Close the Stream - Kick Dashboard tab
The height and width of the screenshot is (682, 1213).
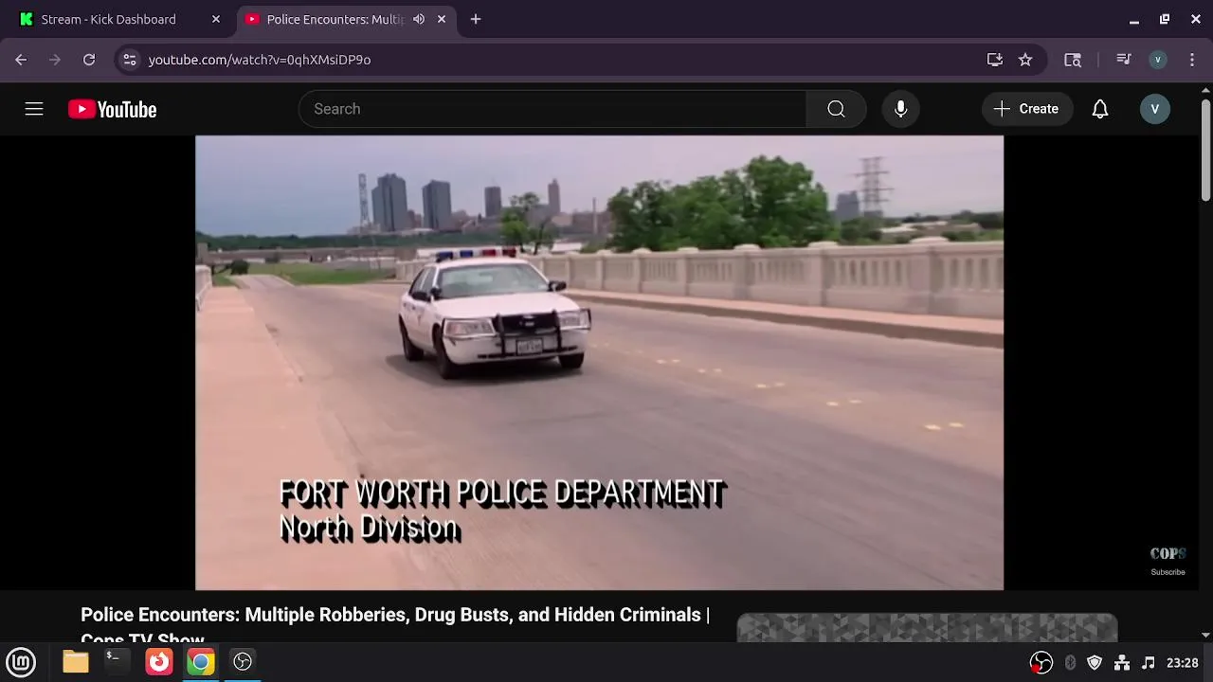[216, 19]
